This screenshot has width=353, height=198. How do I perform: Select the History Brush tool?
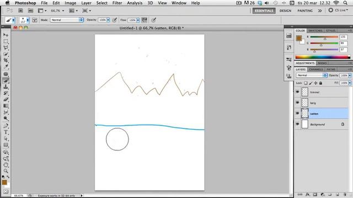tap(6, 93)
